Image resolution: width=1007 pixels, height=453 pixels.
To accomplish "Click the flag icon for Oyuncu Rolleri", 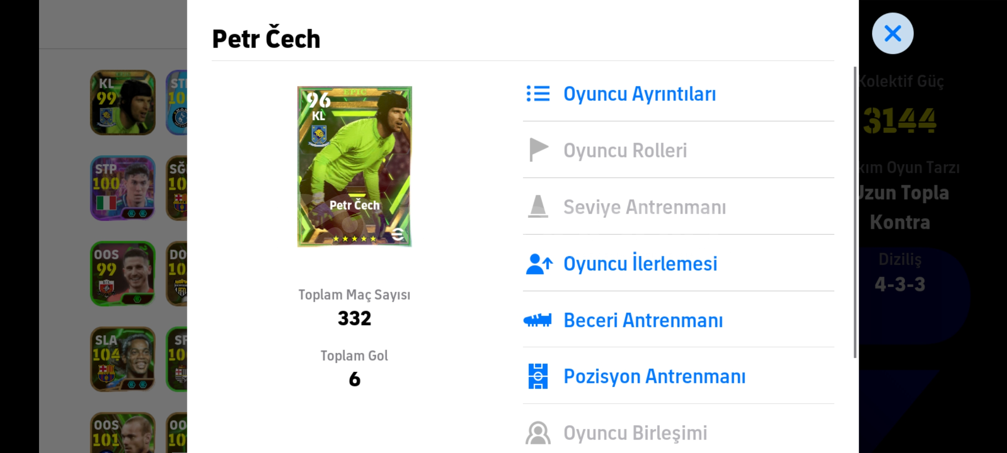I will click(x=539, y=150).
